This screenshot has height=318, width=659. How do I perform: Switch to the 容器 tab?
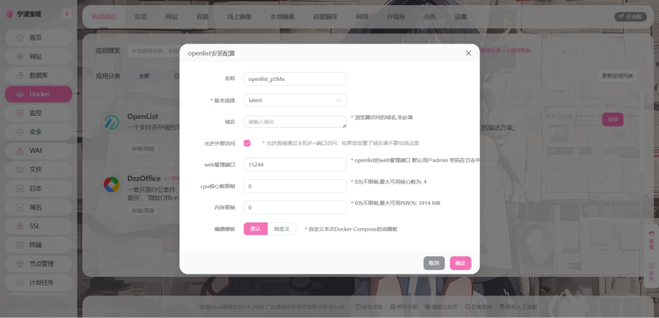(202, 17)
